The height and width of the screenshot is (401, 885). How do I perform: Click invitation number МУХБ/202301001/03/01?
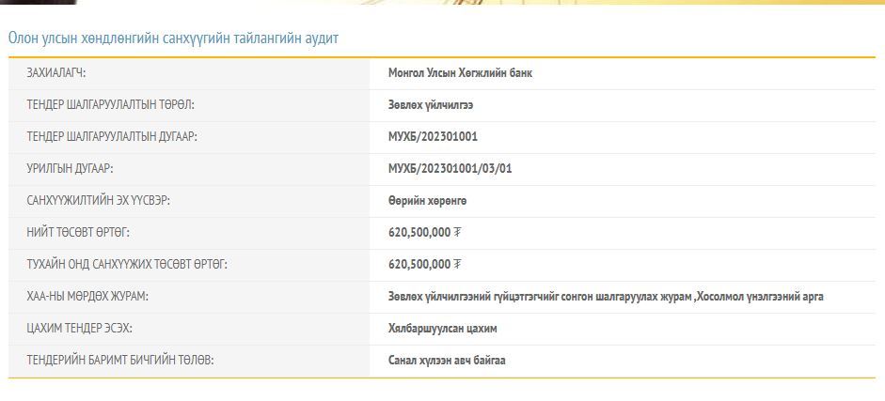coord(450,169)
